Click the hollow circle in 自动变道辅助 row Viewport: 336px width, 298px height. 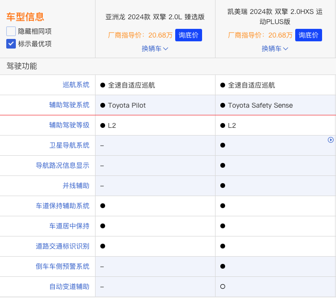[223, 286]
